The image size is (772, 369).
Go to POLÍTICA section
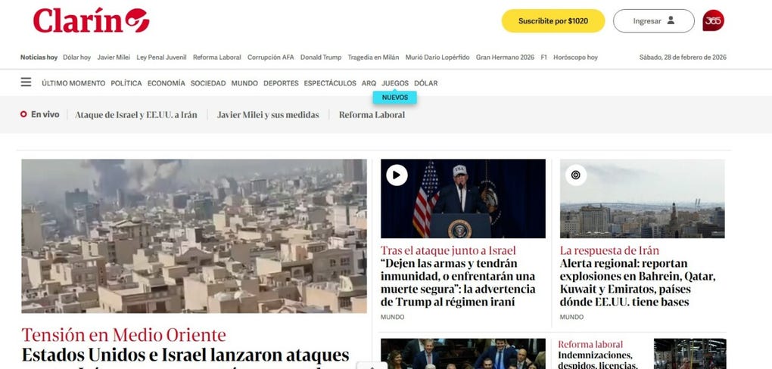(126, 83)
